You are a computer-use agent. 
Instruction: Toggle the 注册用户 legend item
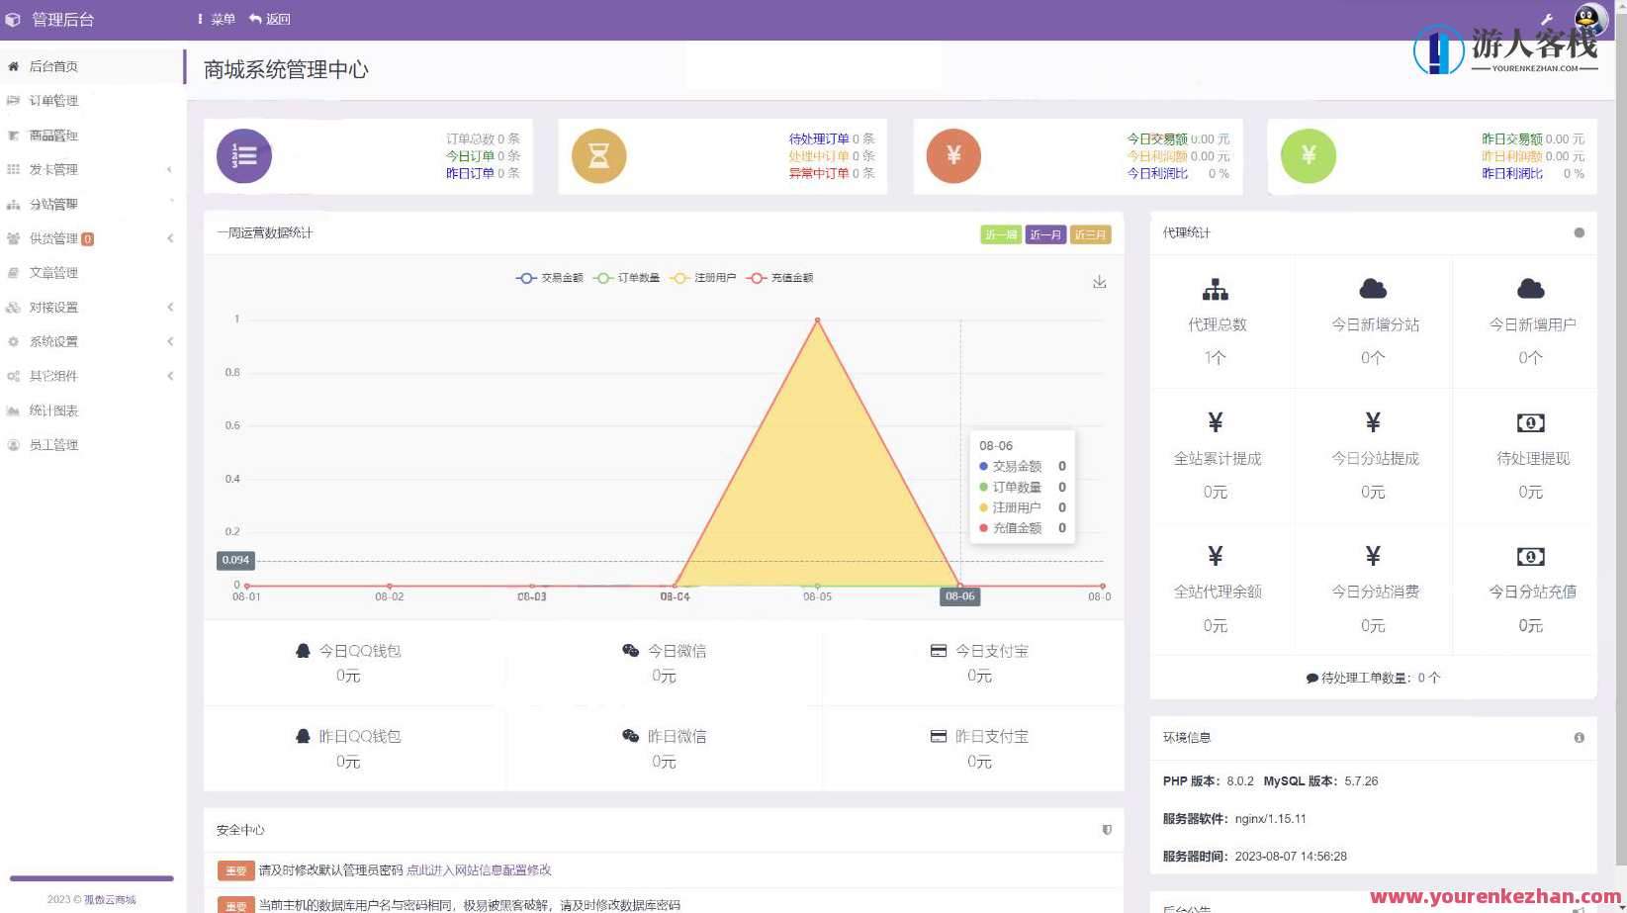point(703,278)
